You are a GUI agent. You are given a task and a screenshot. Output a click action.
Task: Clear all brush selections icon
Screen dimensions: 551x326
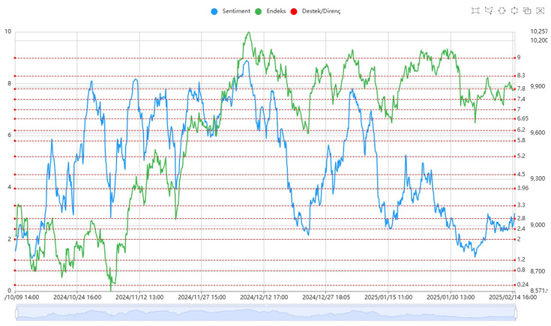[540, 10]
